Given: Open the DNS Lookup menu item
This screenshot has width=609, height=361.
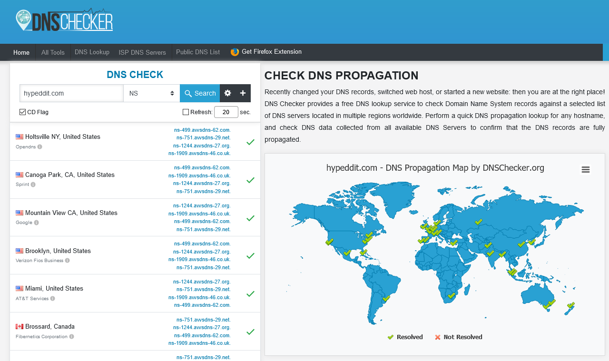Looking at the screenshot, I should point(92,52).
